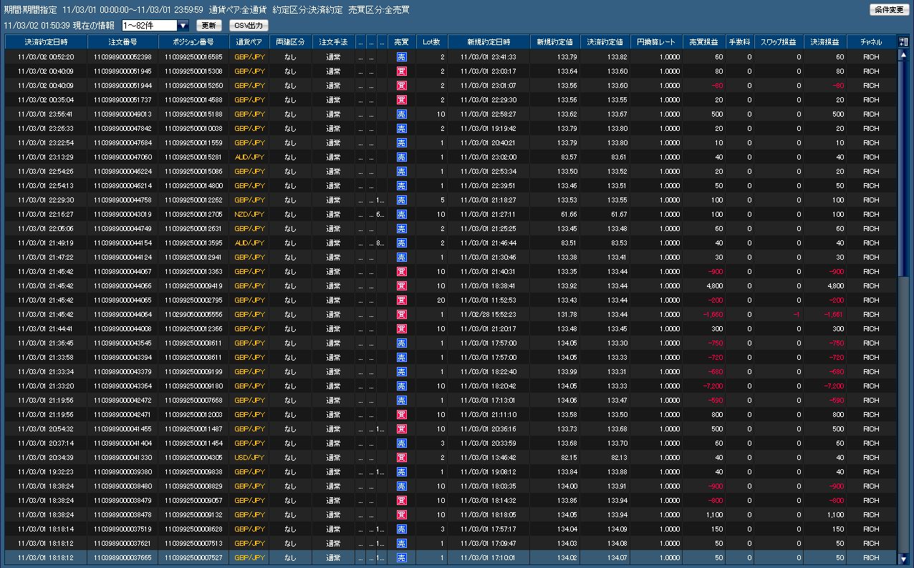Sort by the Lot数 column header
The image size is (914, 568).
(431, 42)
